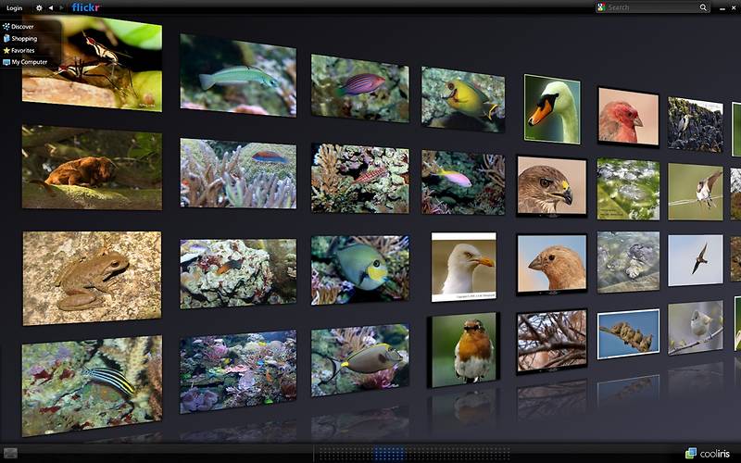Screen dimensions: 741x463
Task: Click the highlighted section of bottom scrubber
Action: 390,453
